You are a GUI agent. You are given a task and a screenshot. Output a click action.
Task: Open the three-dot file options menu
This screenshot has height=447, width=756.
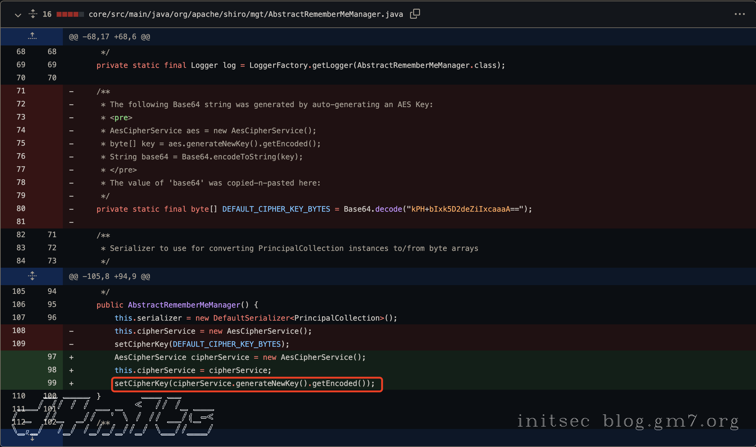[x=740, y=14]
